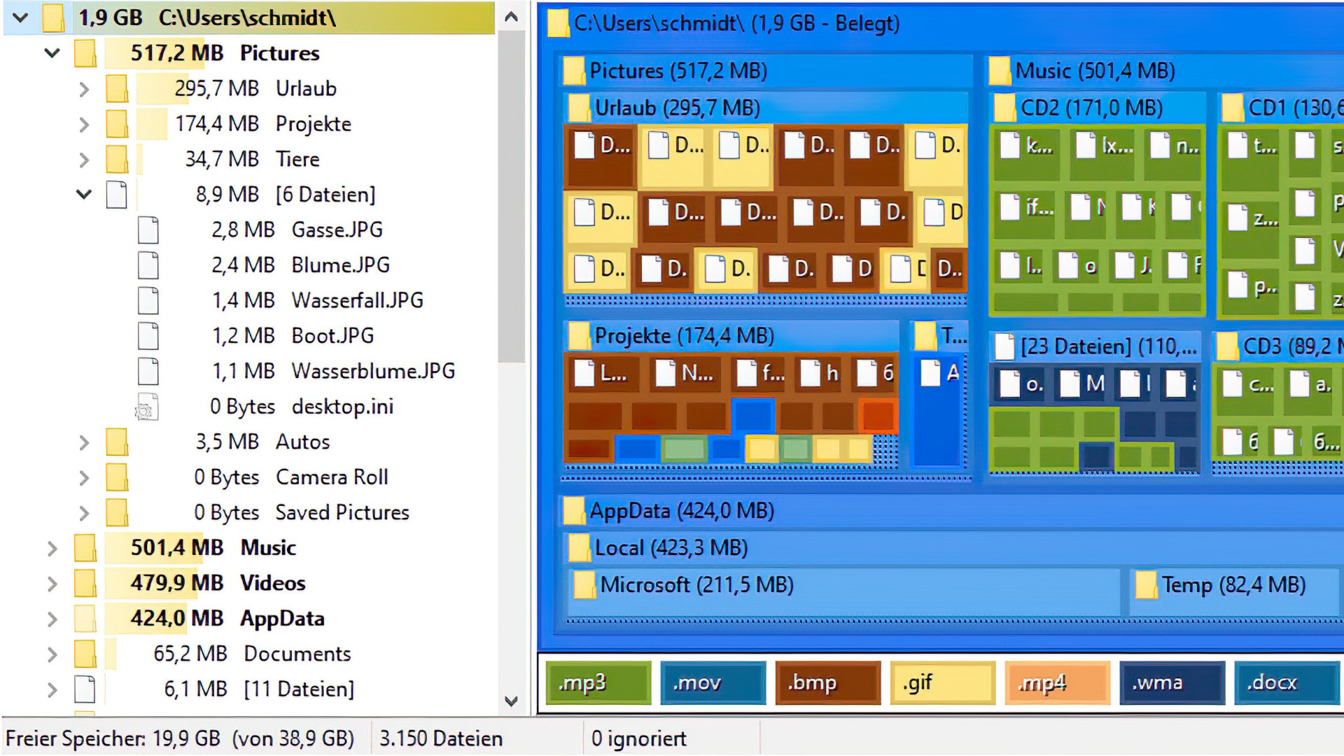Click the Urlaub folder icon in the treemap
The image size is (1344, 756).
click(x=578, y=108)
